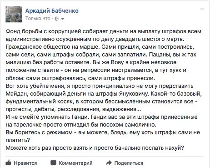
Task: Like the post via 'Нравится' label
Action: pyautogui.click(x=25, y=163)
